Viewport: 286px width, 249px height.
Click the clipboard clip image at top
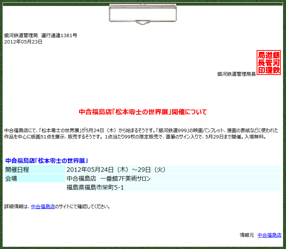pos(143,14)
